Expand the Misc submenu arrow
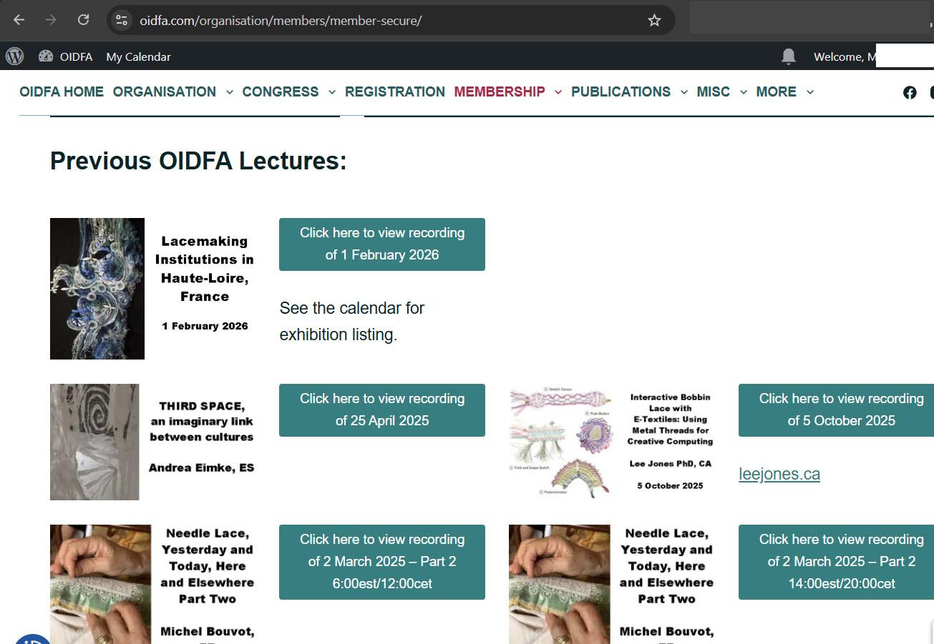This screenshot has height=644, width=934. [744, 92]
